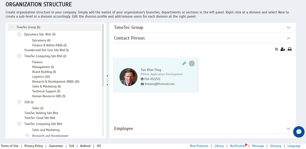Viewport: 306px width, 149px height.
Task: Expand the TimeTec Group section chevron
Action: pyautogui.click(x=288, y=27)
